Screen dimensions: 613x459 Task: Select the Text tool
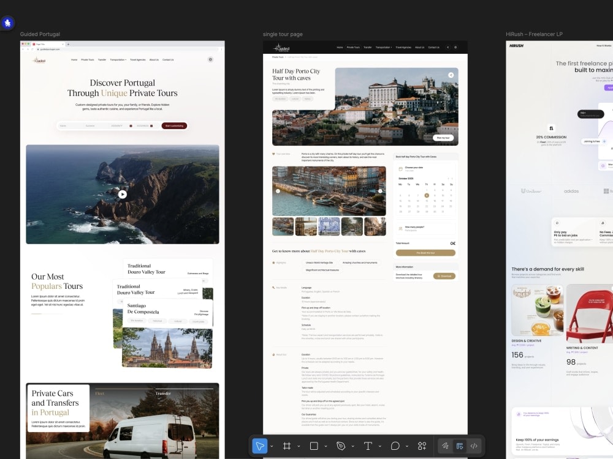point(368,446)
